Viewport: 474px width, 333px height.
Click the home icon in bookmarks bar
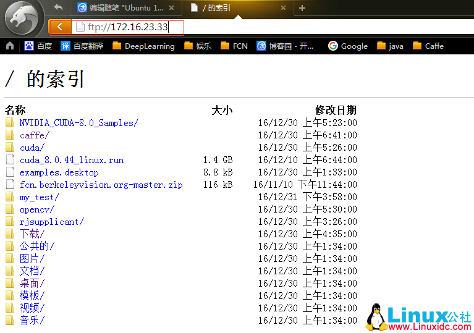click(10, 46)
